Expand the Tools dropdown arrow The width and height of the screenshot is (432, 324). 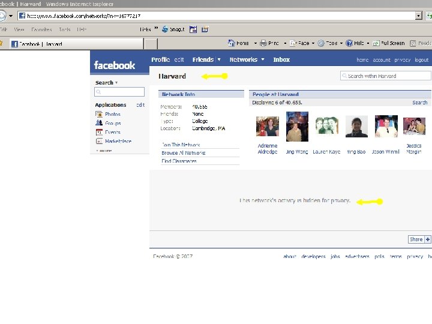click(341, 43)
